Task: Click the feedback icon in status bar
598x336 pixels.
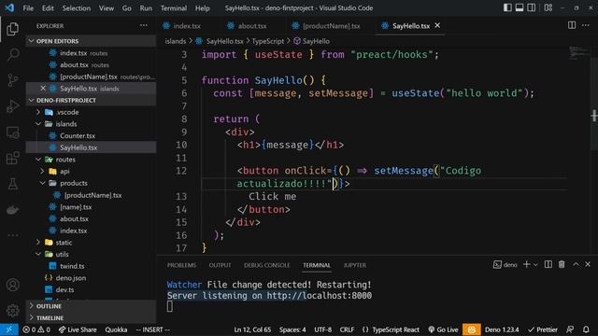Action: [x=570, y=329]
